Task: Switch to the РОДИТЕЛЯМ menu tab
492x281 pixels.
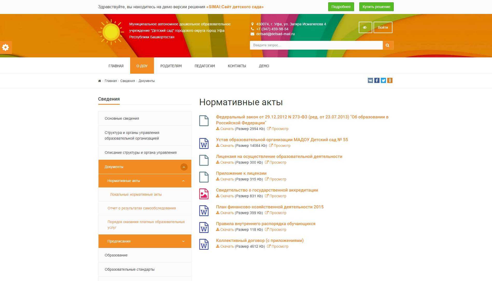Action: pyautogui.click(x=171, y=66)
